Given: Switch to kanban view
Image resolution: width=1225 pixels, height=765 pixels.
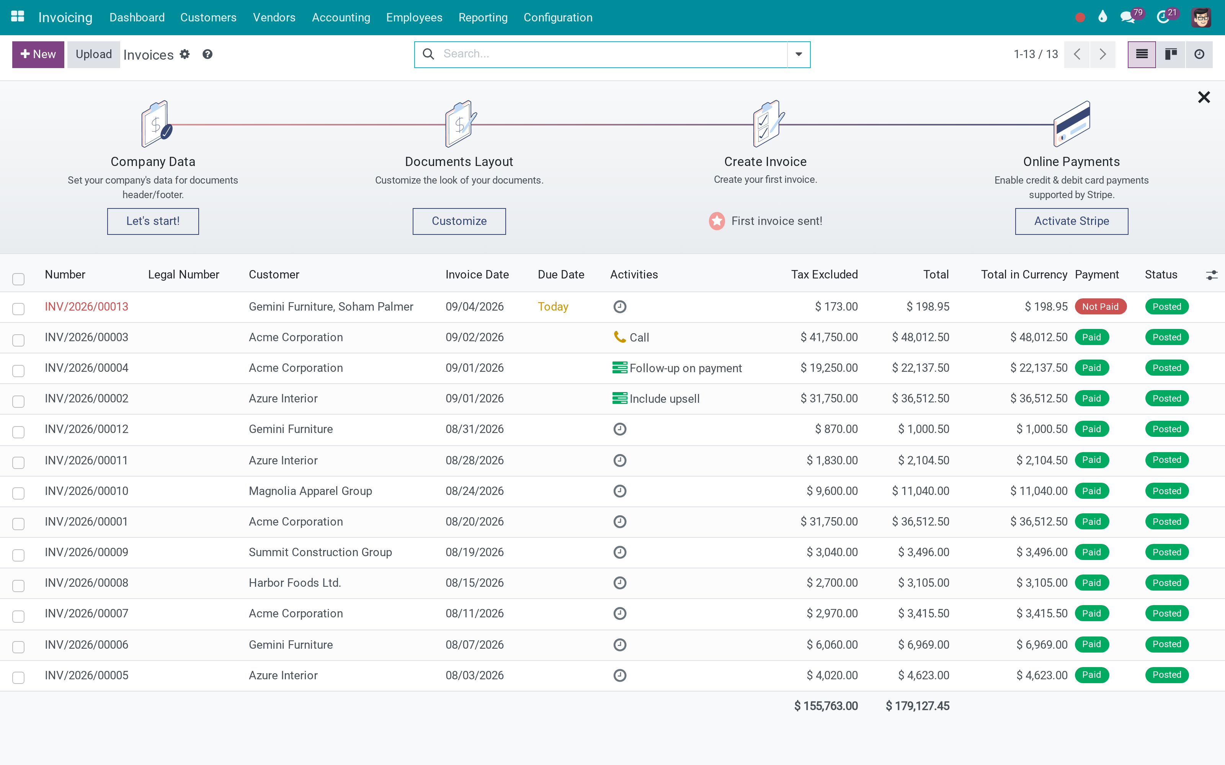Looking at the screenshot, I should pyautogui.click(x=1170, y=54).
